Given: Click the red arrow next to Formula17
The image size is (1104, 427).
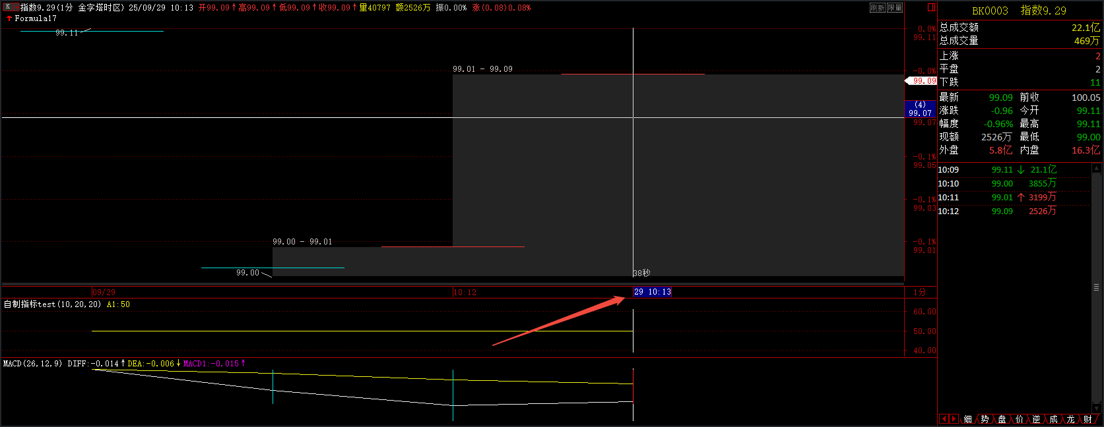Looking at the screenshot, I should (x=9, y=18).
